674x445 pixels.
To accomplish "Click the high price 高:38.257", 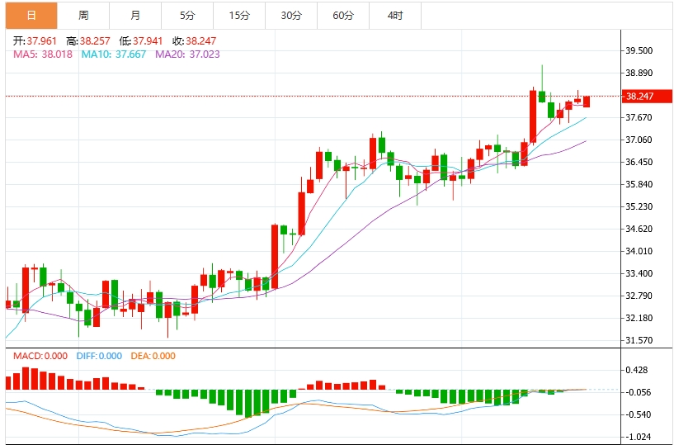I will 88,41.
